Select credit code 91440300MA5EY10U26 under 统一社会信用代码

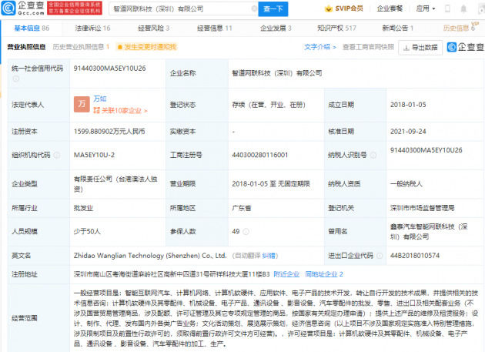pos(109,69)
